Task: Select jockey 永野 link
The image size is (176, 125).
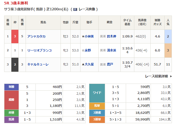Action: point(87,50)
